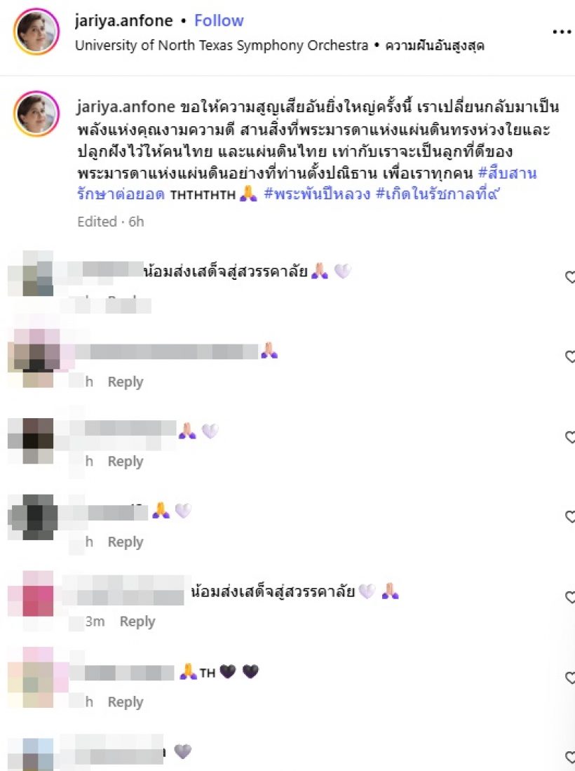Like the bottom-most comment with grey heart

[x=569, y=757]
